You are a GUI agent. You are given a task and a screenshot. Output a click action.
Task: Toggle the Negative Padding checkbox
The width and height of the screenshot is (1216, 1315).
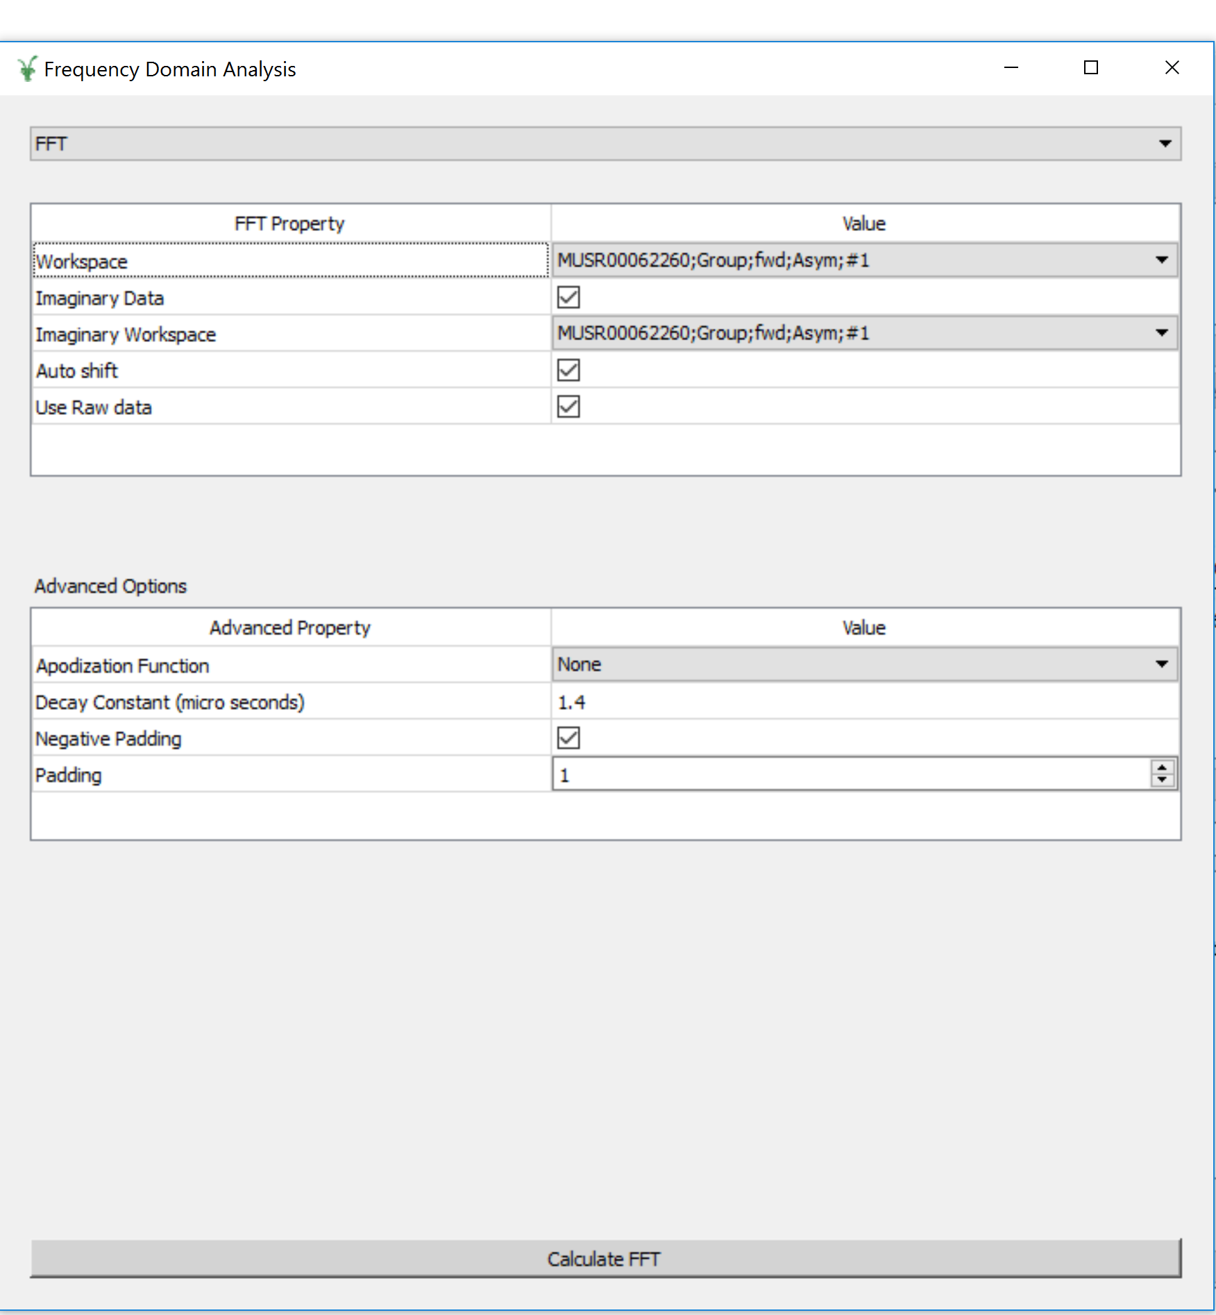(568, 738)
